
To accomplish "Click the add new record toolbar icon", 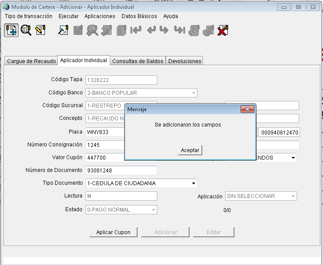I will (x=11, y=30).
